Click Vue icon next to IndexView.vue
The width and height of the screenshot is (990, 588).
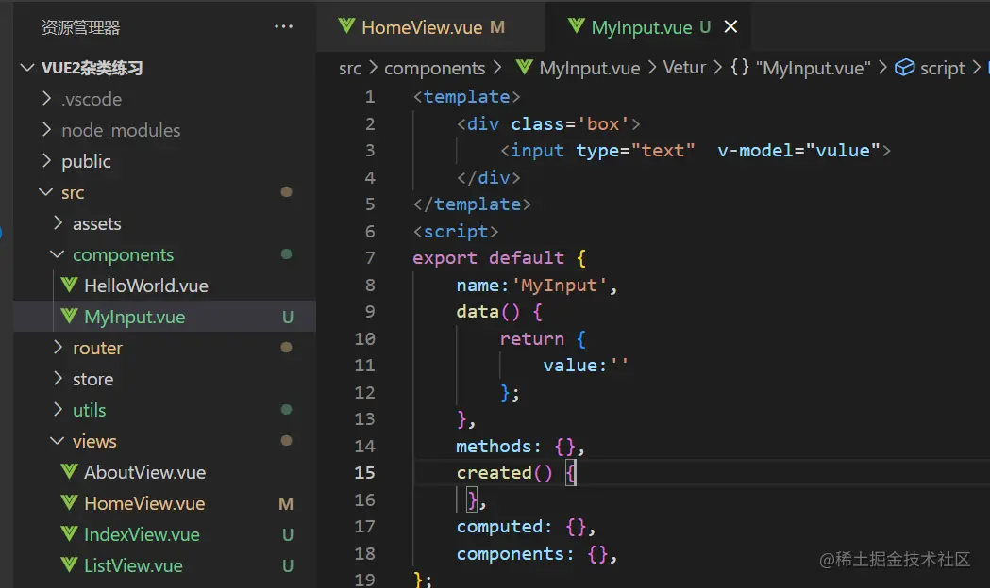70,533
